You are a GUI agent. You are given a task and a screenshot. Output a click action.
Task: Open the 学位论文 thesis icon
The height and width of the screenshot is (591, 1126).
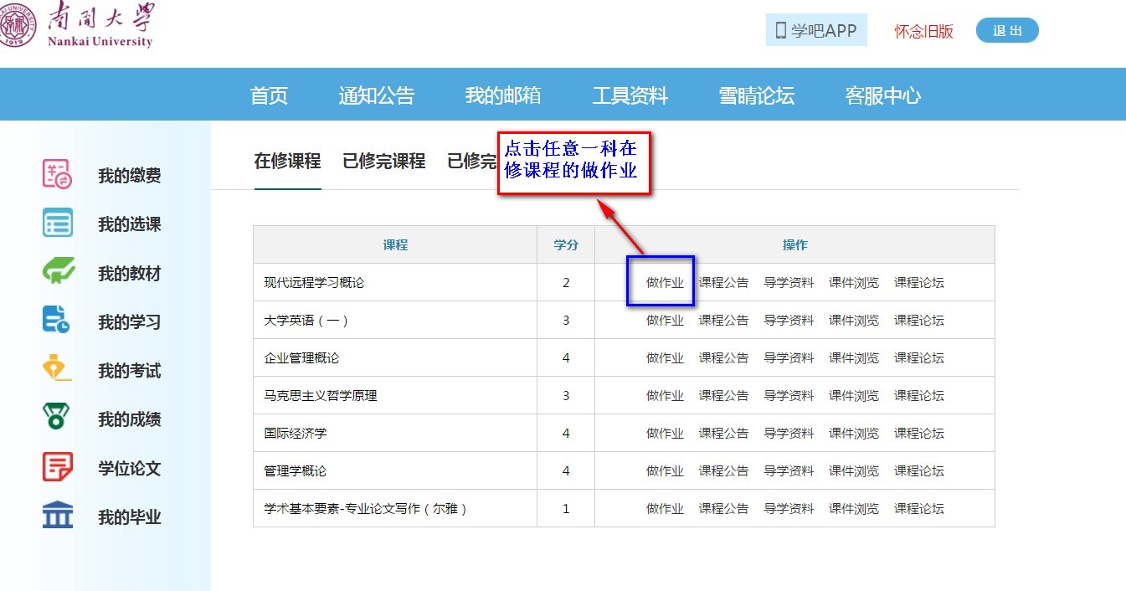click(x=58, y=466)
